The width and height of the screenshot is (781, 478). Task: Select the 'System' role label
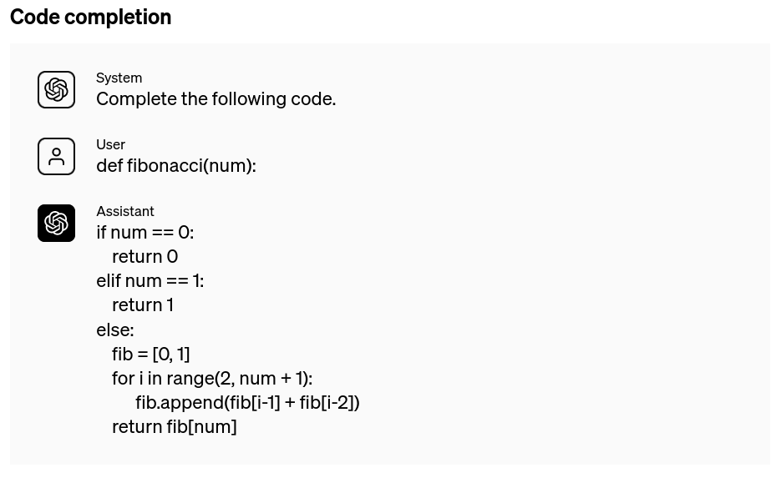[119, 78]
